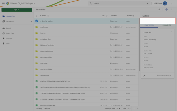This screenshot has width=177, height=111.
Task: Edit properties with pencil icon
Action: point(145,76)
